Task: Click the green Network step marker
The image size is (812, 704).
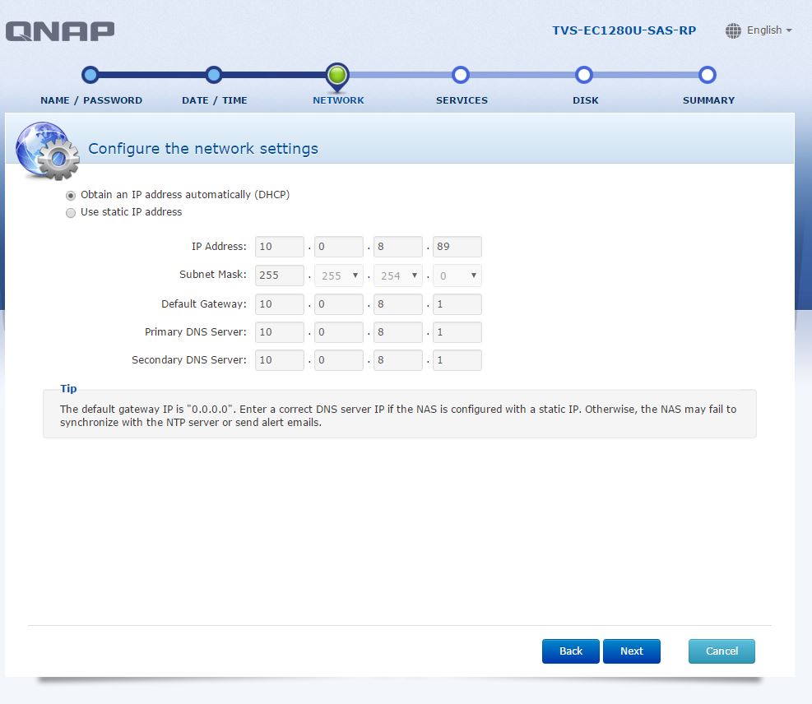Action: pos(337,76)
